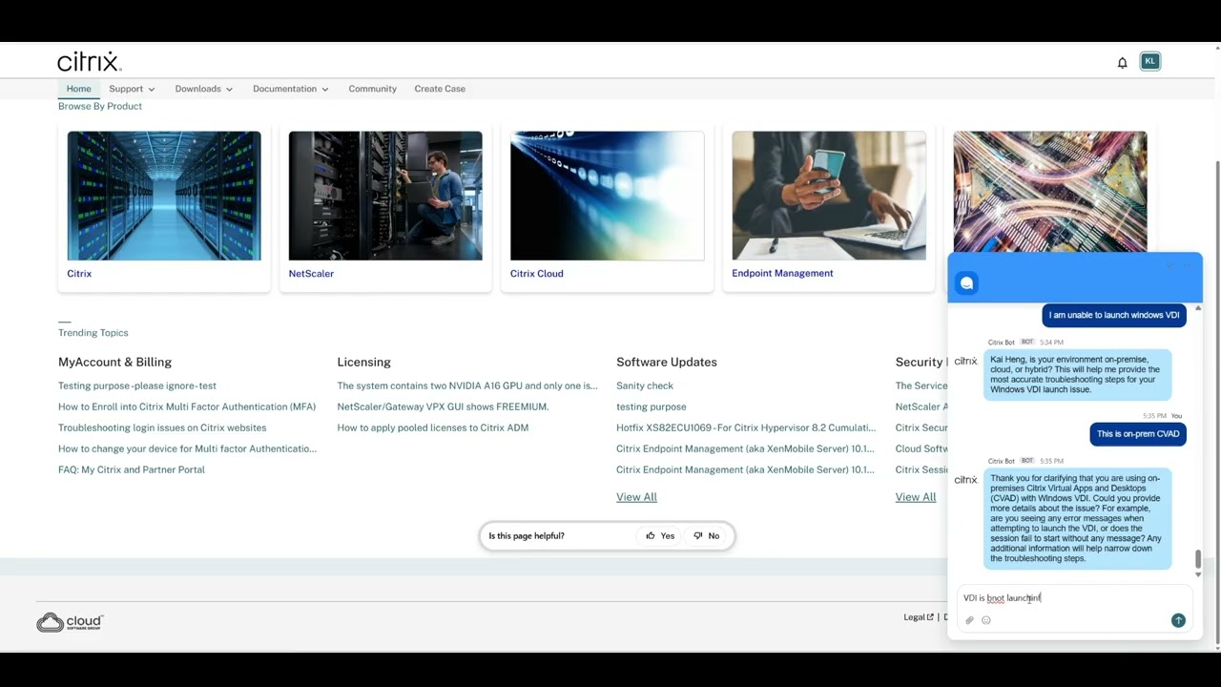Open the emoji picker in chat
This screenshot has width=1221, height=687.
(986, 620)
